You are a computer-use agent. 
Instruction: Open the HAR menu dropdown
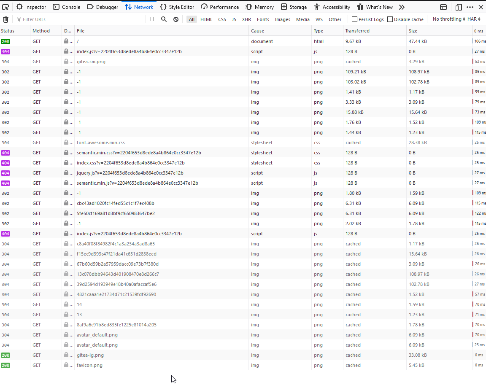coord(474,19)
